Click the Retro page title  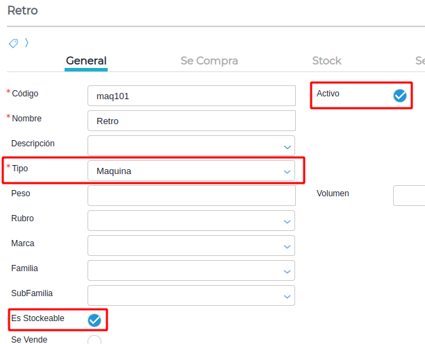[x=22, y=10]
